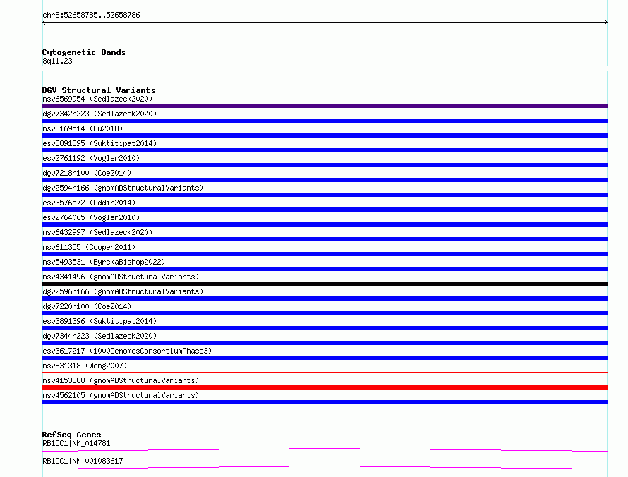This screenshot has height=477, width=628.
Task: Open variant nsv831318 (Wong2007)
Action: [x=85, y=366]
